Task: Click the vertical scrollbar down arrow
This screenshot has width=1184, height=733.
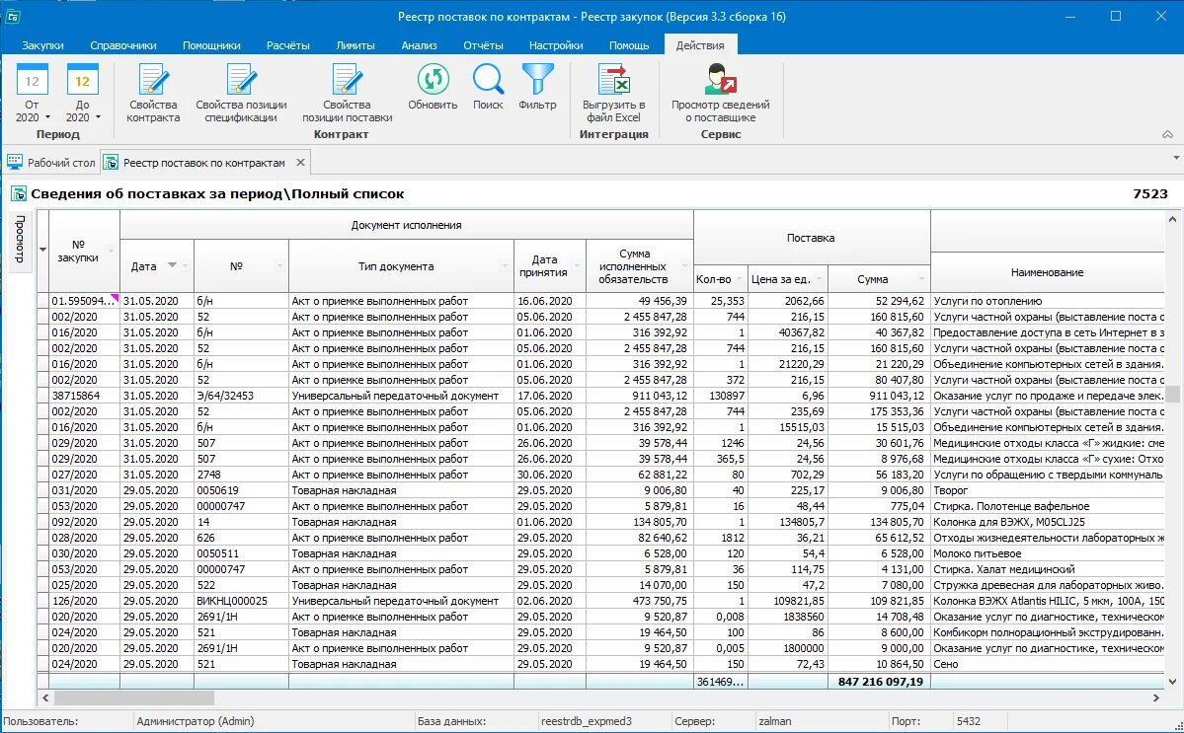Action: (1173, 681)
